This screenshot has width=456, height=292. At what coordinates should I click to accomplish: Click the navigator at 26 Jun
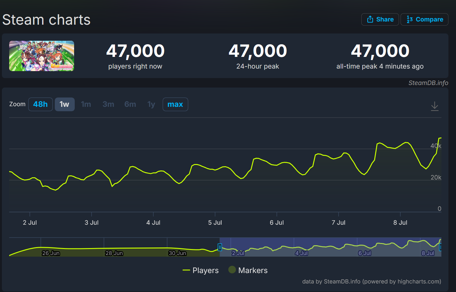(51, 253)
